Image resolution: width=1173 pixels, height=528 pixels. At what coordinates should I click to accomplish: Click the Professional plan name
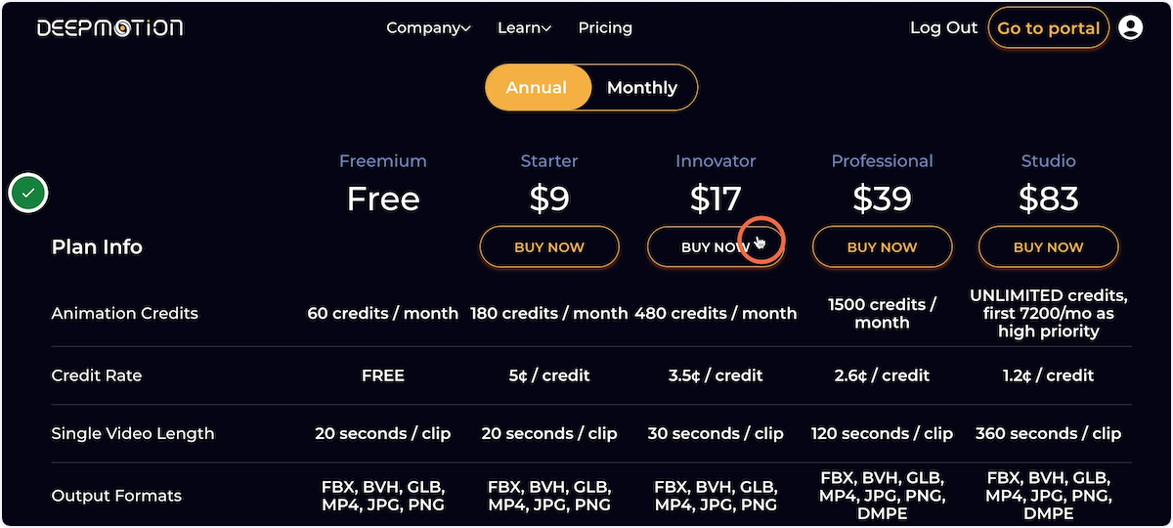[x=882, y=160]
